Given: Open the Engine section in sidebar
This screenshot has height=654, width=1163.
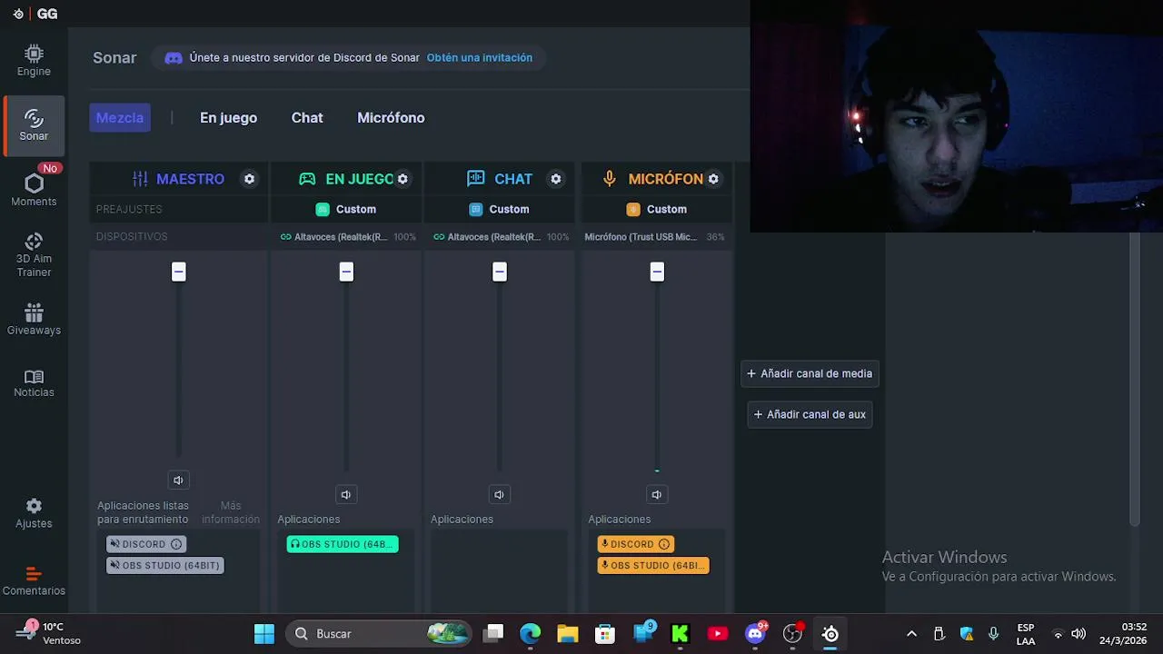Looking at the screenshot, I should [x=34, y=61].
